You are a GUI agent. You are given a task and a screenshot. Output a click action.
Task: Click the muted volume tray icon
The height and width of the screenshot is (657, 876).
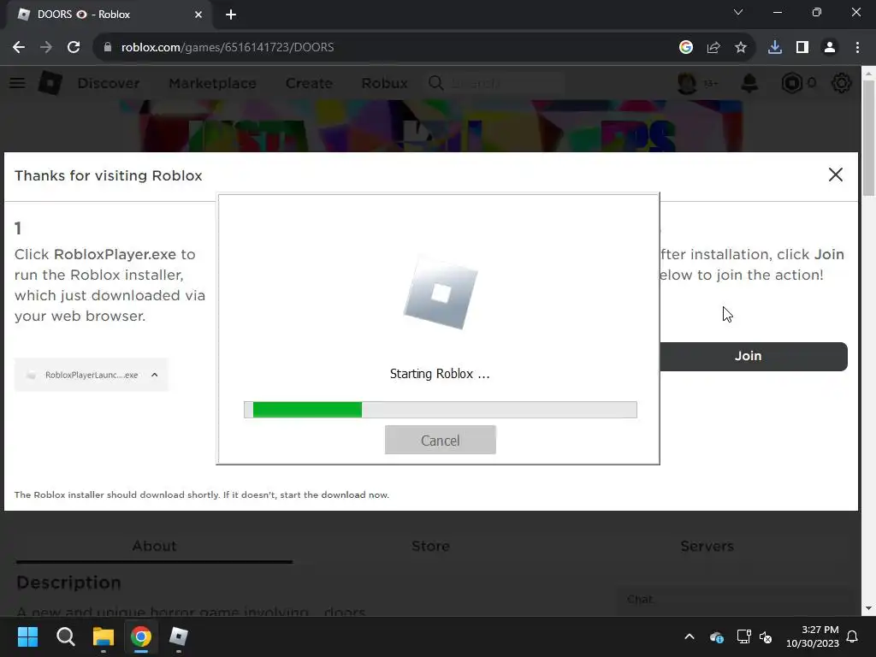[x=766, y=636]
